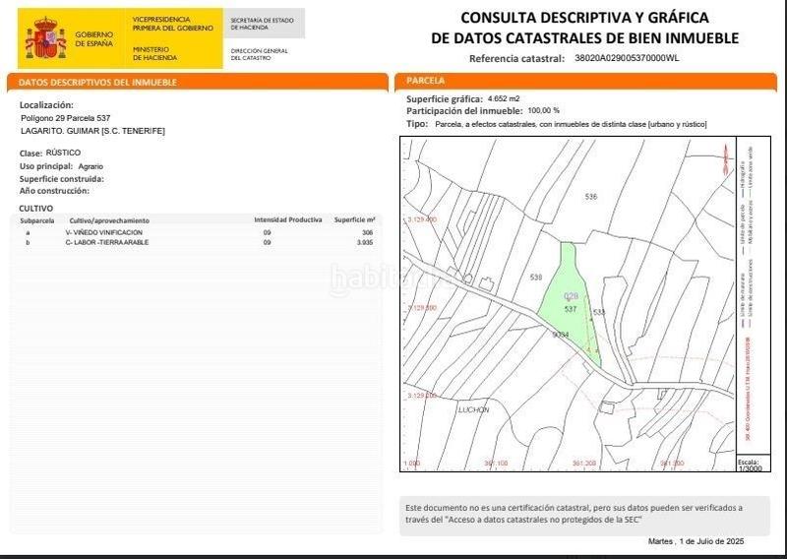The image size is (787, 559).
Task: Click the Gobierno de España logo text
Action: click(x=93, y=39)
